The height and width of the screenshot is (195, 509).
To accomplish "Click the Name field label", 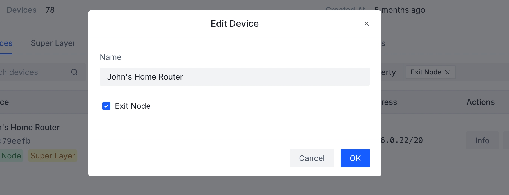I will (x=110, y=57).
